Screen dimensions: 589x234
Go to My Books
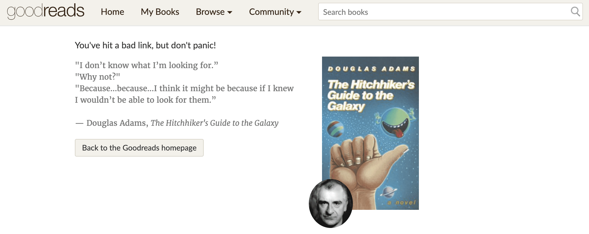pyautogui.click(x=160, y=12)
